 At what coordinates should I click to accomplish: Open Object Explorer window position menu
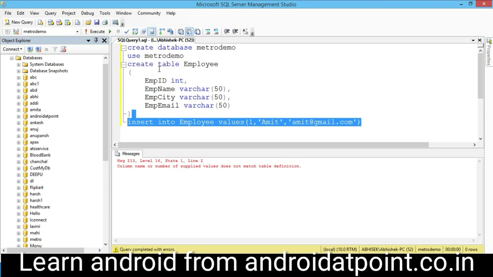[x=88, y=40]
